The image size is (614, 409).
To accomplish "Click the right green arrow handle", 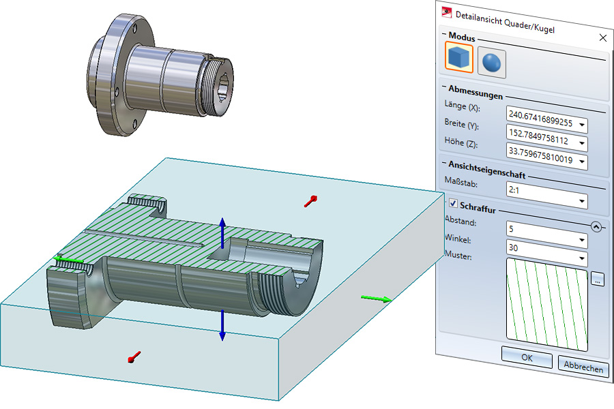I will [x=377, y=299].
